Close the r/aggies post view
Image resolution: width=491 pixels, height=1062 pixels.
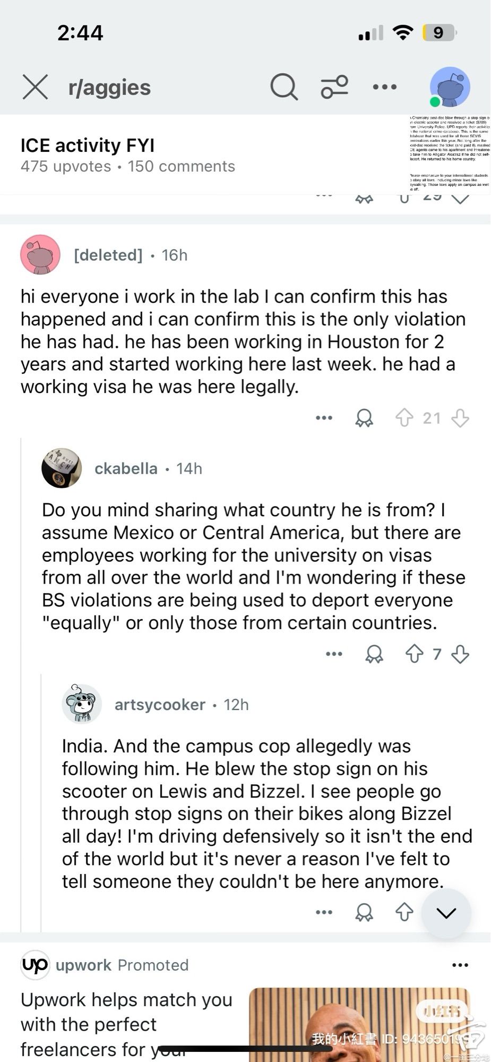[35, 87]
